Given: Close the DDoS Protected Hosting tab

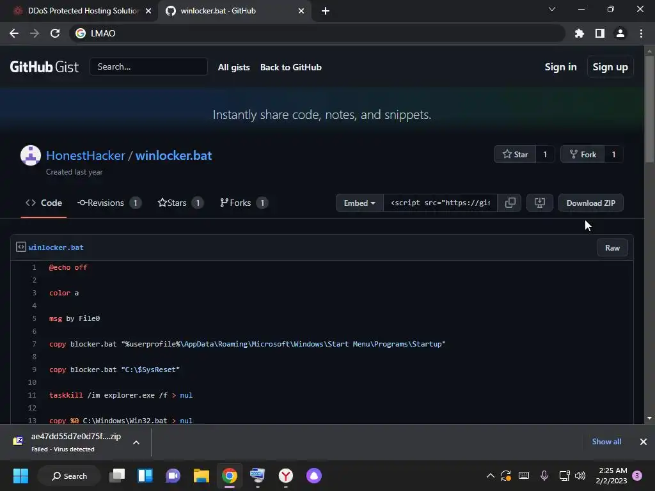Looking at the screenshot, I should point(148,11).
